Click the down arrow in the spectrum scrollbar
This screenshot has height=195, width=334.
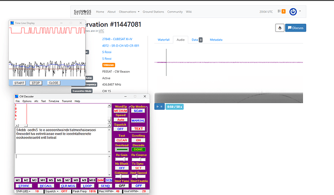pyautogui.click(x=109, y=122)
